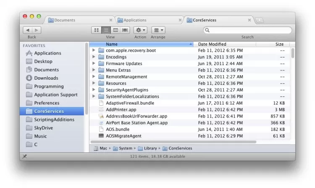
Task: Switch to list view
Action: (106, 30)
